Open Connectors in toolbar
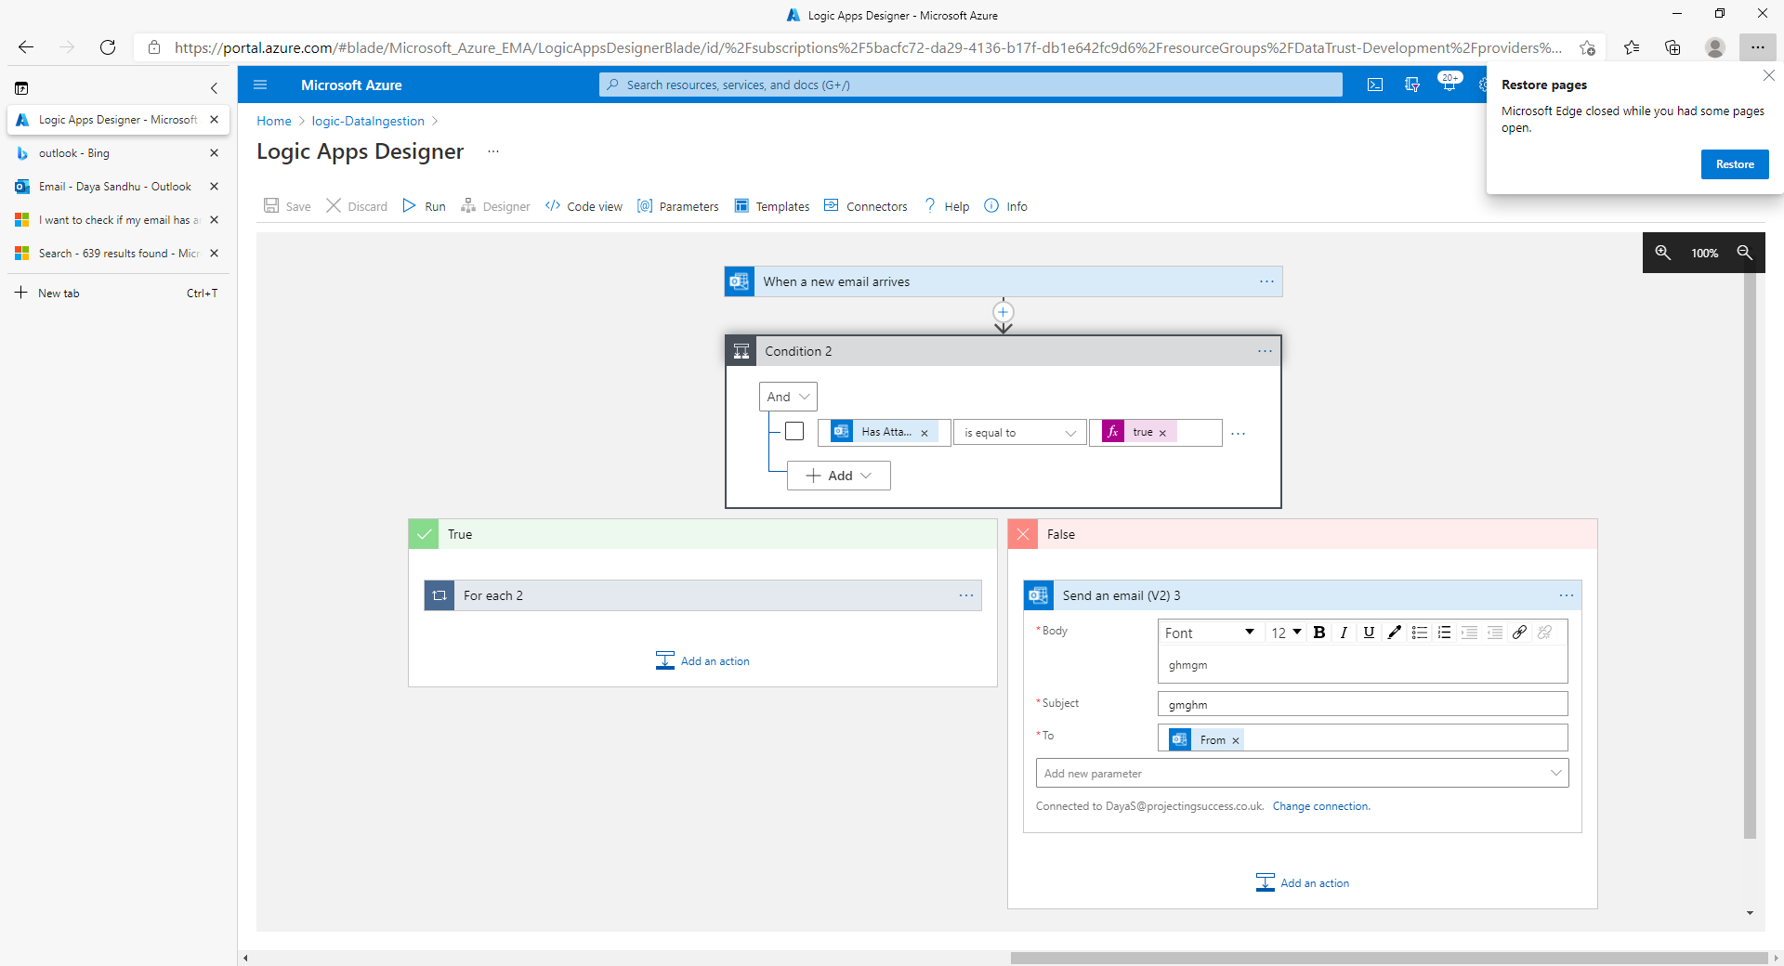Image resolution: width=1784 pixels, height=966 pixels. pos(866,206)
